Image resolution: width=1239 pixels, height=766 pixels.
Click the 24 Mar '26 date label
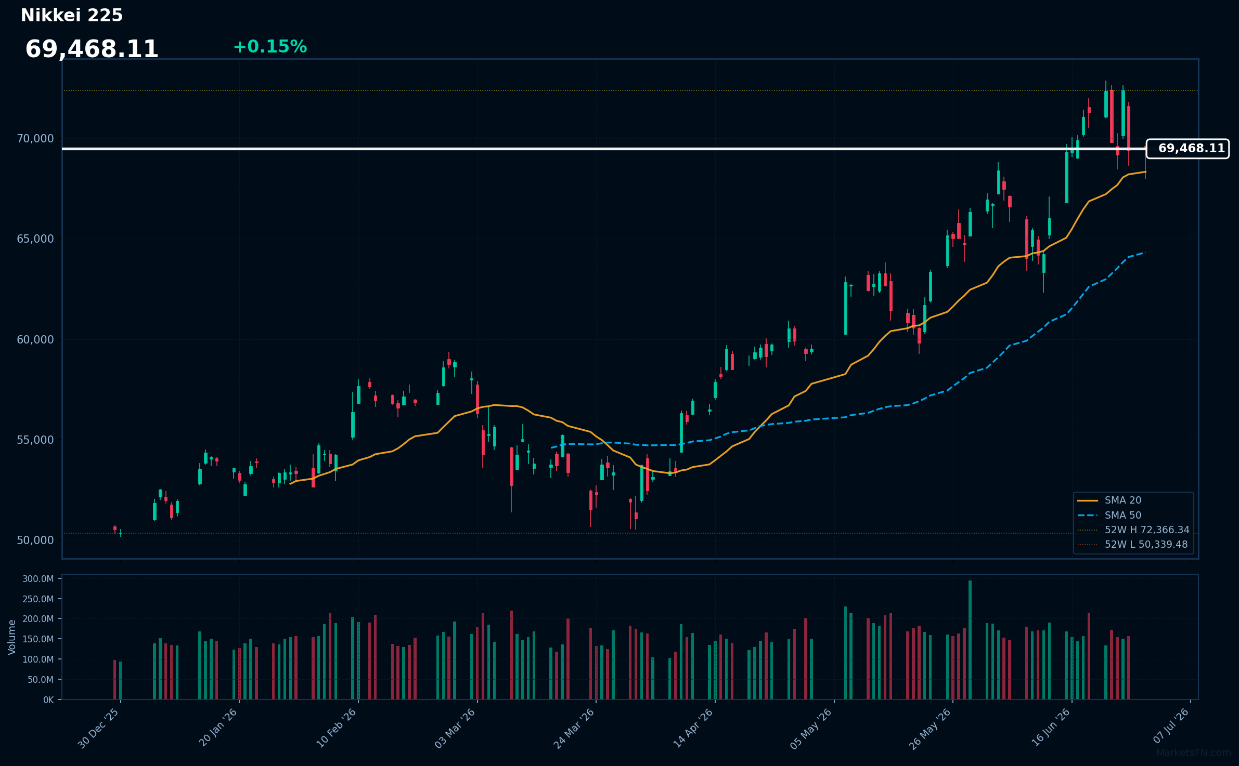pos(573,729)
